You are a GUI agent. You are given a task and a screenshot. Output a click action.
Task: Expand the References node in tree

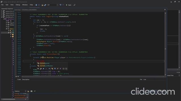(x=6, y=25)
